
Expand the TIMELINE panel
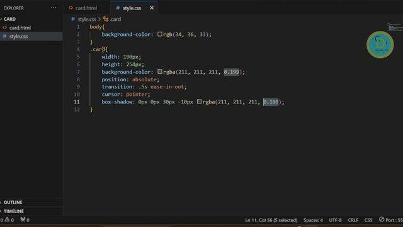(x=14, y=211)
